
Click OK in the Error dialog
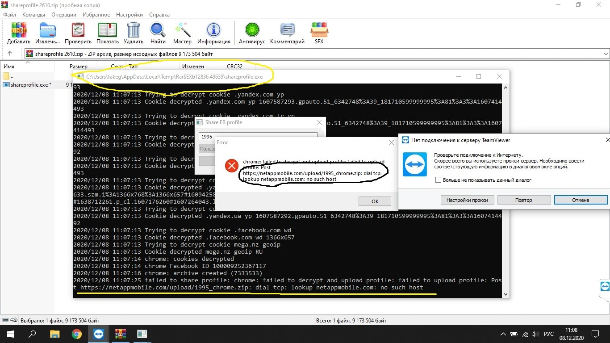point(375,201)
